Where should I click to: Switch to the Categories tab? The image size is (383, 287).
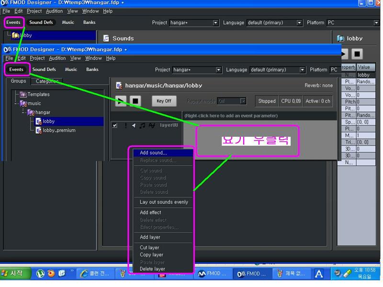point(46,81)
